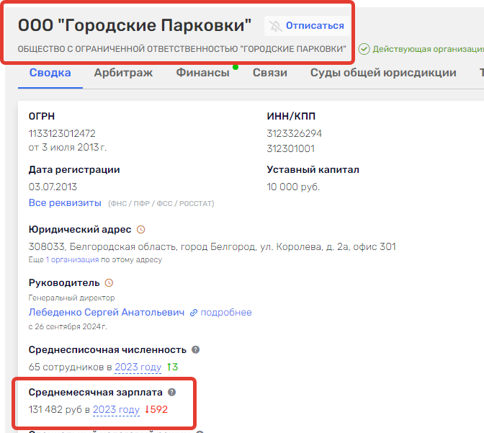Click the salary value 131 482 руб
Image resolution: width=484 pixels, height=433 pixels.
[55, 410]
